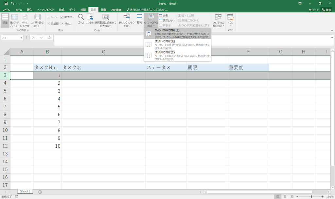
Task: Open the ページレイアウト ribbon tab
Action: [45, 9]
